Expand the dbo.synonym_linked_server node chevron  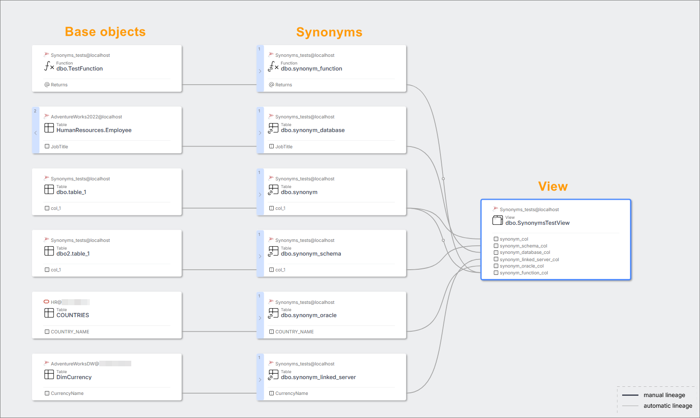point(260,380)
